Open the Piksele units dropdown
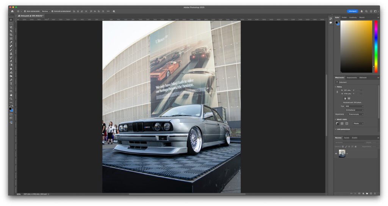 point(358,123)
